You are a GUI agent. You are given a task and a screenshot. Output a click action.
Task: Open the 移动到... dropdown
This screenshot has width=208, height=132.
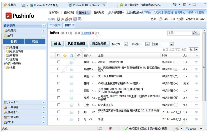(140, 44)
